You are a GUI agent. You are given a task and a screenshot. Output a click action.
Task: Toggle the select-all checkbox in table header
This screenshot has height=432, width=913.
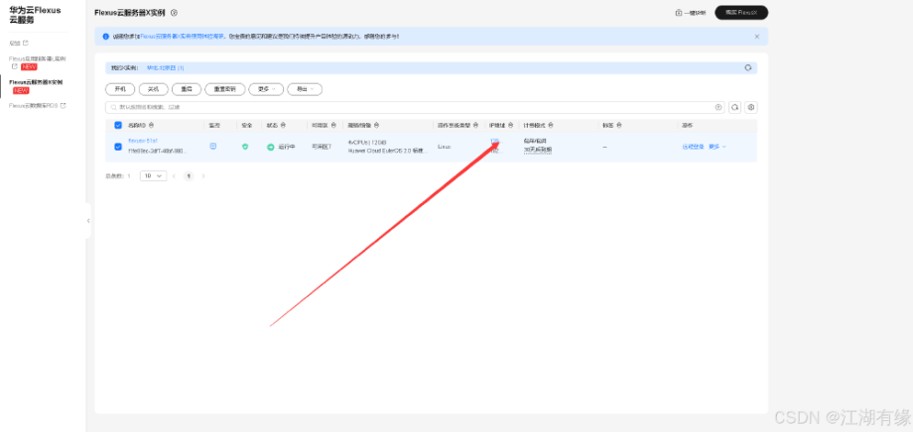coord(118,125)
